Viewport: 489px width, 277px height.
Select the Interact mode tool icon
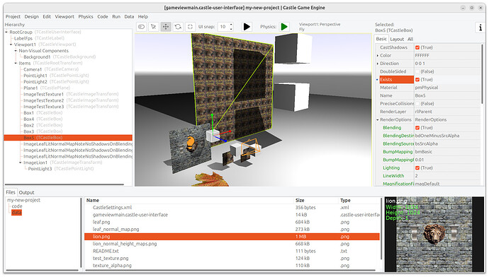pyautogui.click(x=141, y=27)
